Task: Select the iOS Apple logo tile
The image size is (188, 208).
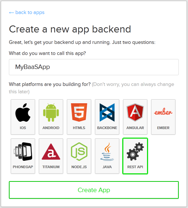Action: [x=23, y=117]
